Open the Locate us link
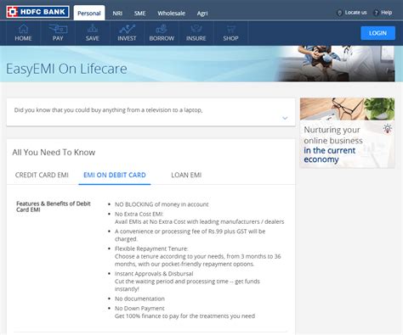 pos(355,13)
